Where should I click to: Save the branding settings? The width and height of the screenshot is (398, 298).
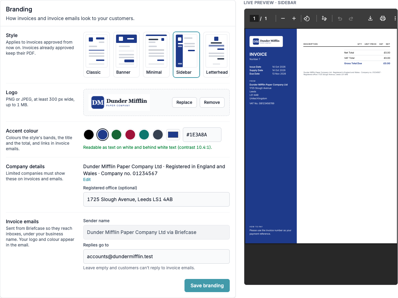coord(207,286)
